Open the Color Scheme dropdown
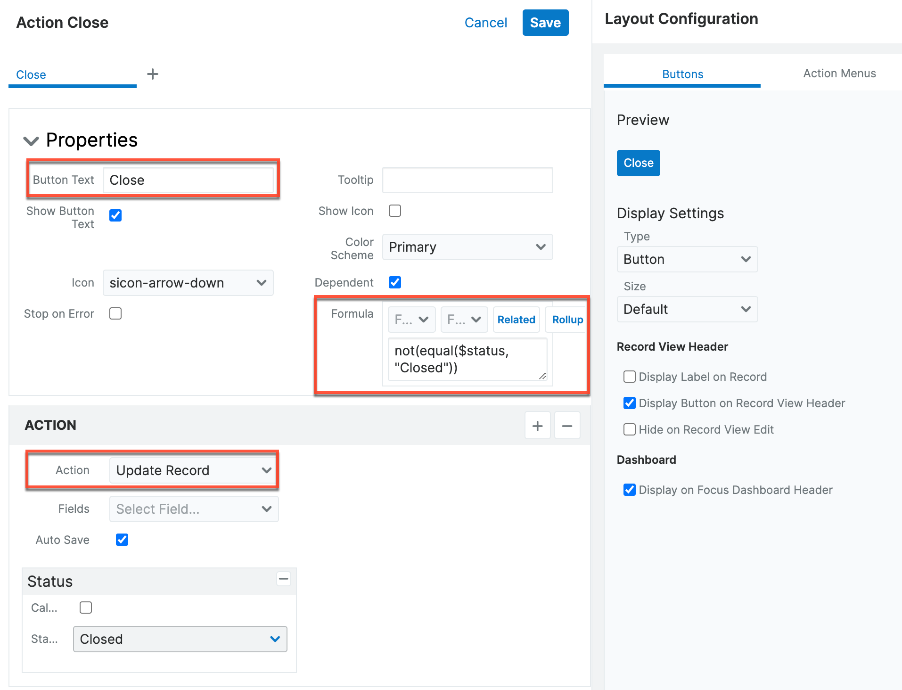902x690 pixels. (x=467, y=247)
